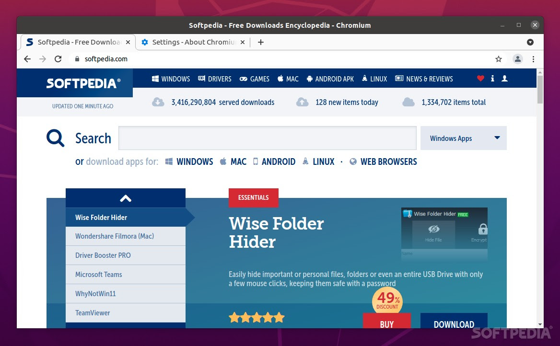Screen dimensions: 560x346
Task: Click the MAC download apps link
Action: [x=239, y=162]
